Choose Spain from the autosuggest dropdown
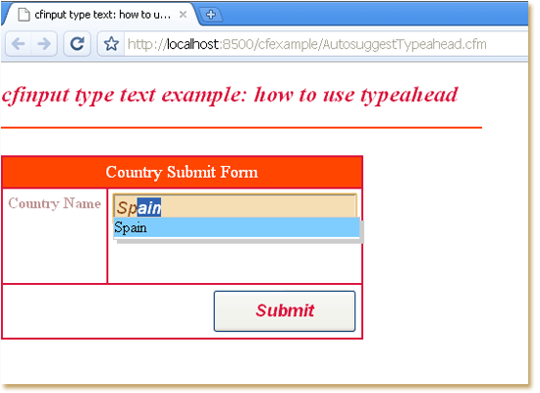This screenshot has height=393, width=540. point(237,228)
